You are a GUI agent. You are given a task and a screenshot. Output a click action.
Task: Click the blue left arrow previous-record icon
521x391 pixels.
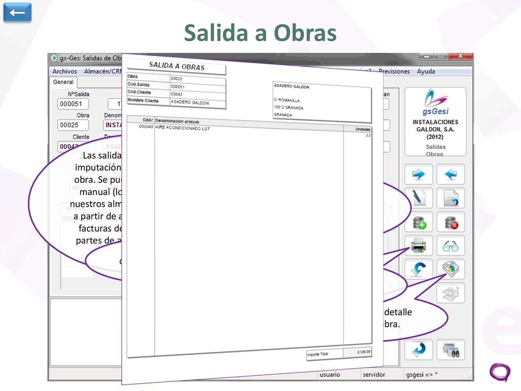(x=451, y=174)
